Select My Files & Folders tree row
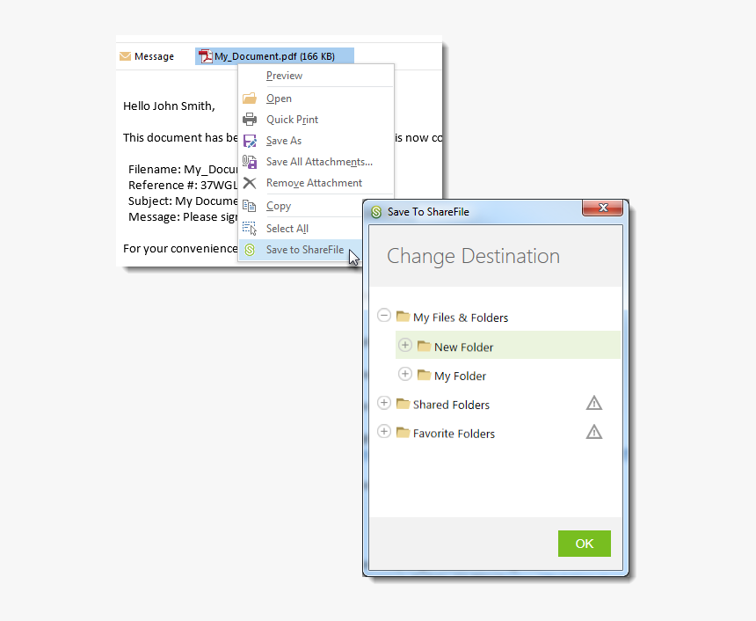The height and width of the screenshot is (621, 756). pyautogui.click(x=497, y=317)
